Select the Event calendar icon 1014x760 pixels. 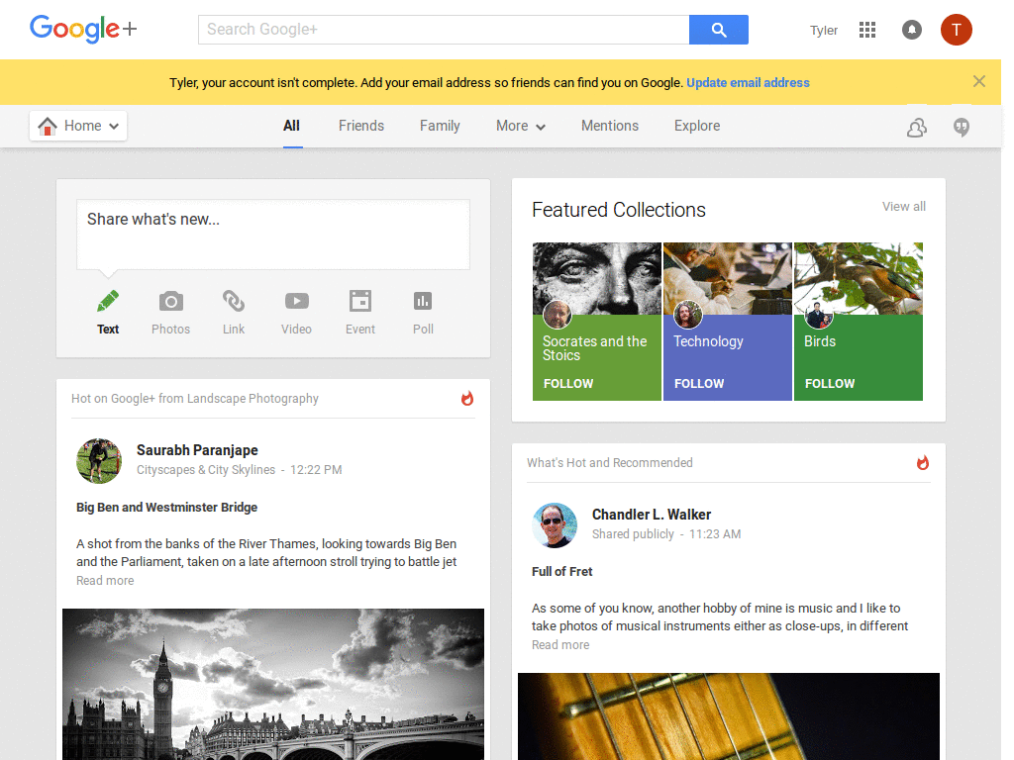(360, 301)
